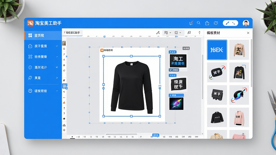Switch to the 淘宝美工助手 document tab
The height and width of the screenshot is (155, 276).
(72, 33)
